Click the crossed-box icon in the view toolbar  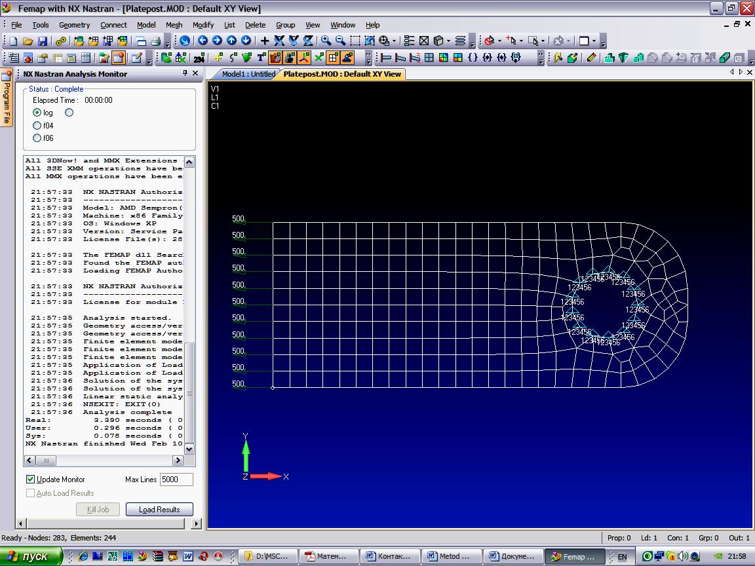point(424,41)
